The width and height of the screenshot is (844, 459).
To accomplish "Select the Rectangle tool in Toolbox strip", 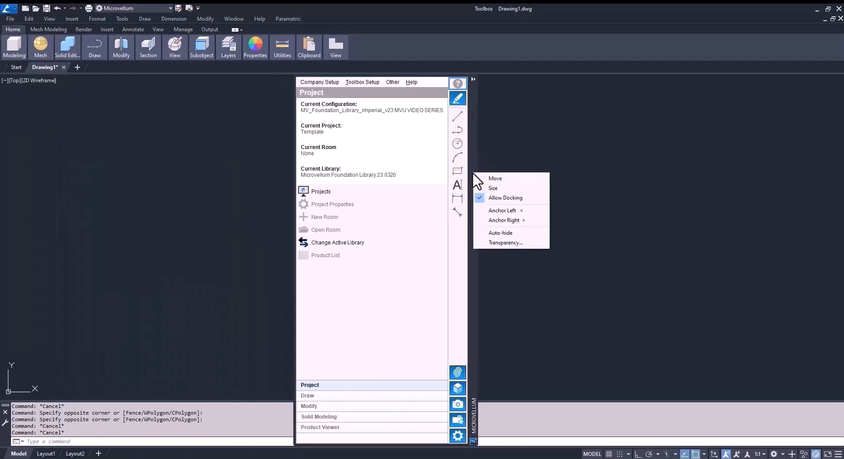I will [457, 171].
